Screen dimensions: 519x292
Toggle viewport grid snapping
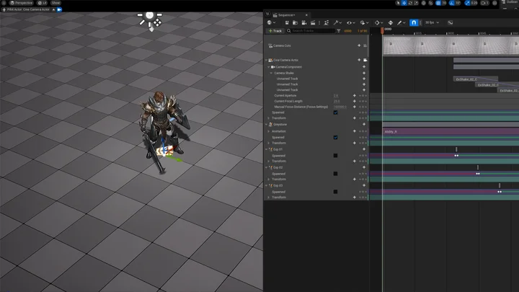438,3
